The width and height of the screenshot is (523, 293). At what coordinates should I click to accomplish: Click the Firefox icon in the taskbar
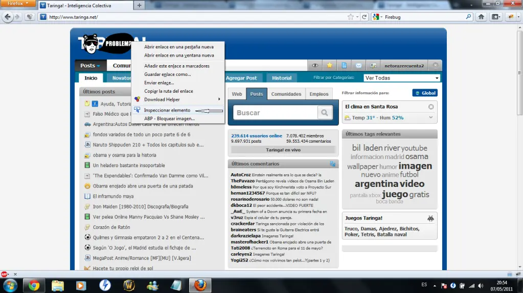coord(200,285)
